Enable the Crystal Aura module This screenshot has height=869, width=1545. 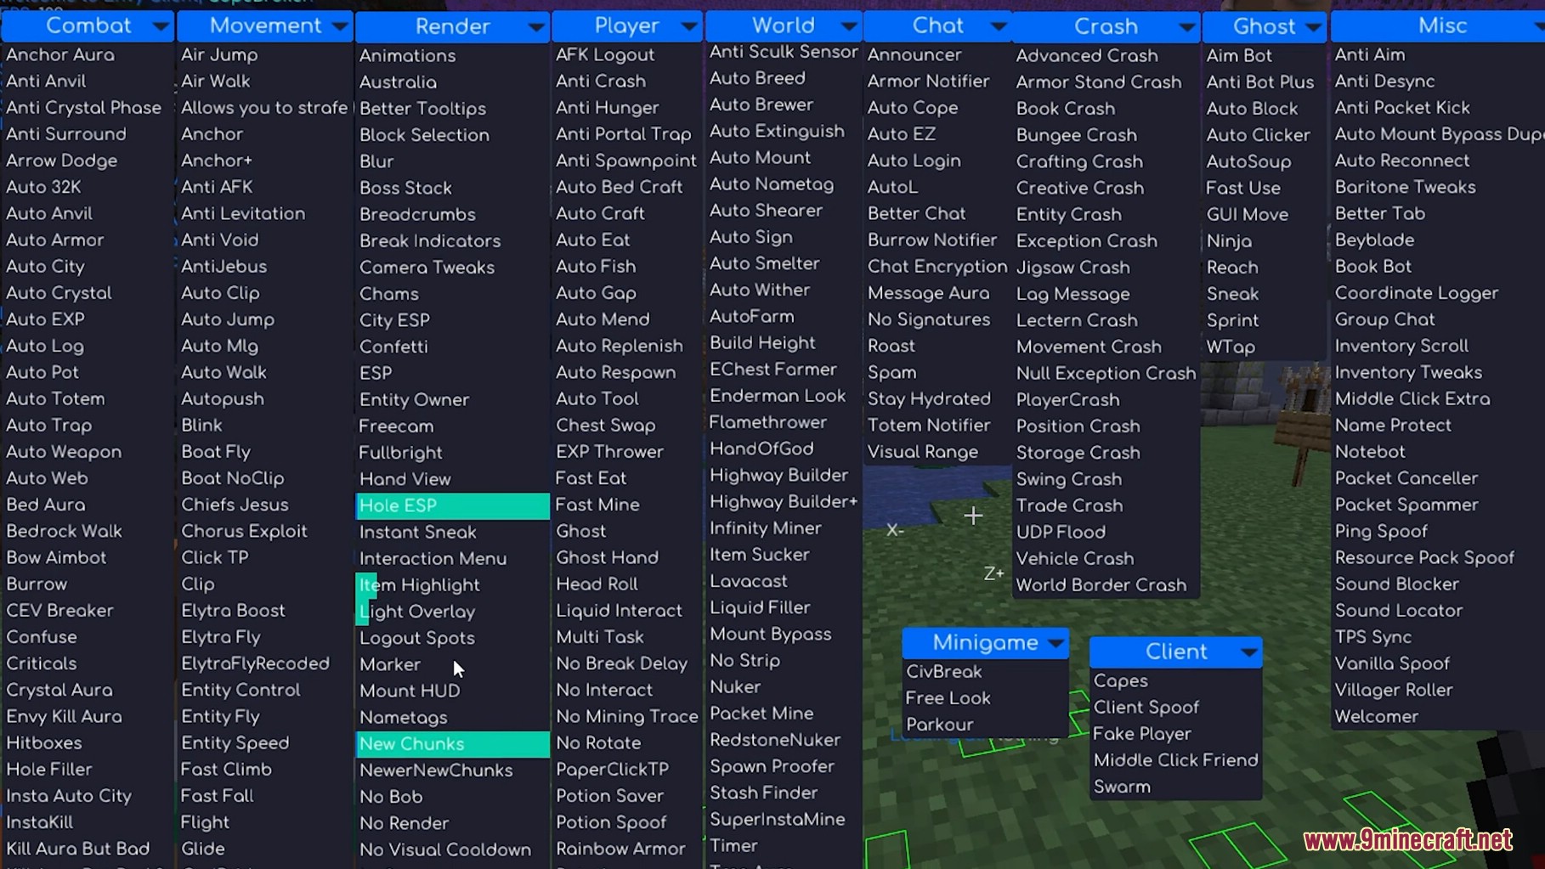tap(88, 690)
